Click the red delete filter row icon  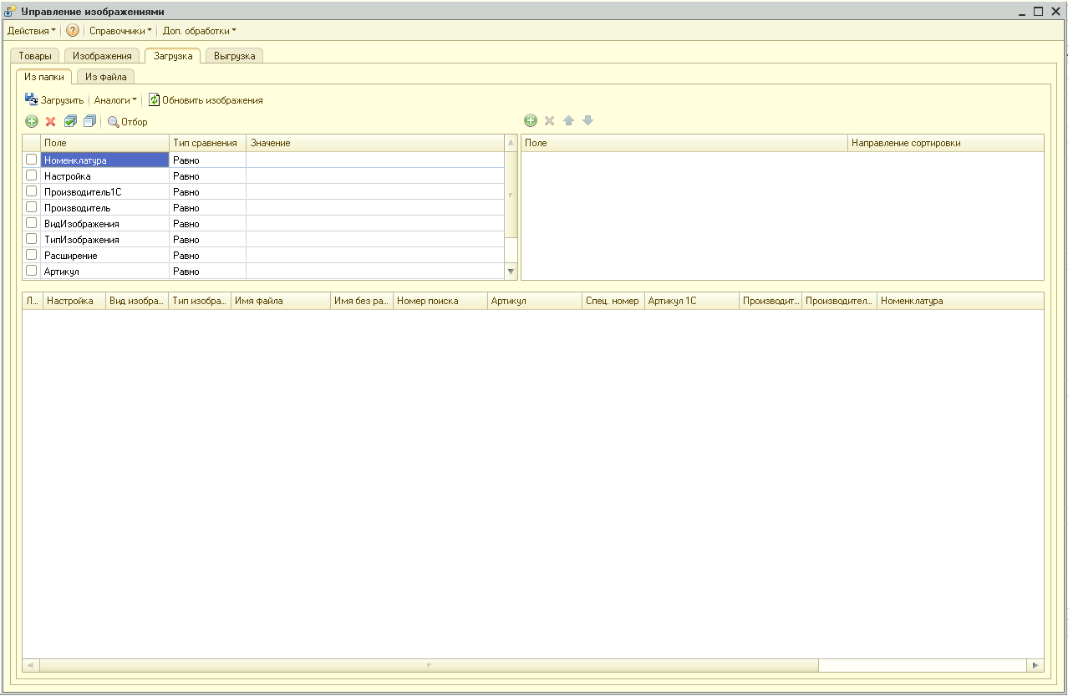point(50,122)
